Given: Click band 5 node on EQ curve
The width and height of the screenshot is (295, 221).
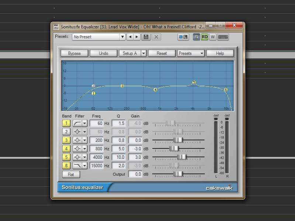Looking at the screenshot, I should tap(194, 83).
